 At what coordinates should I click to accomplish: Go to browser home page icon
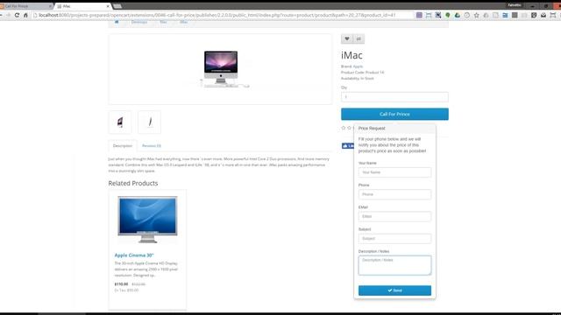(25, 15)
